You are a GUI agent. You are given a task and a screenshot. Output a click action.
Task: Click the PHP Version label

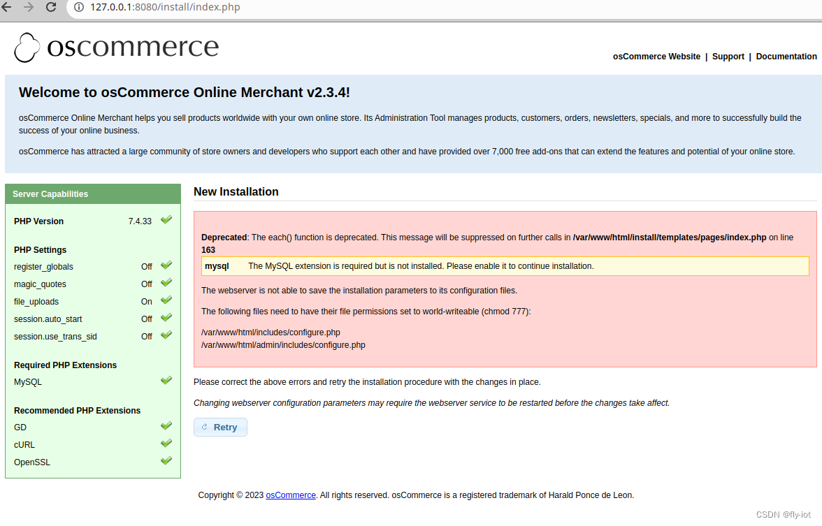click(39, 221)
